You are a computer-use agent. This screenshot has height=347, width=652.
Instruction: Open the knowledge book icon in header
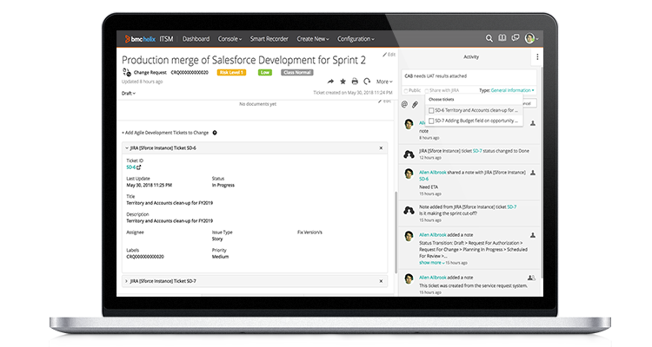[502, 38]
